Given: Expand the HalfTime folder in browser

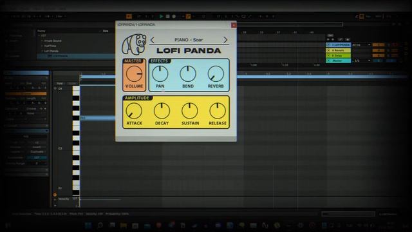Looking at the screenshot, I should click(x=42, y=46).
